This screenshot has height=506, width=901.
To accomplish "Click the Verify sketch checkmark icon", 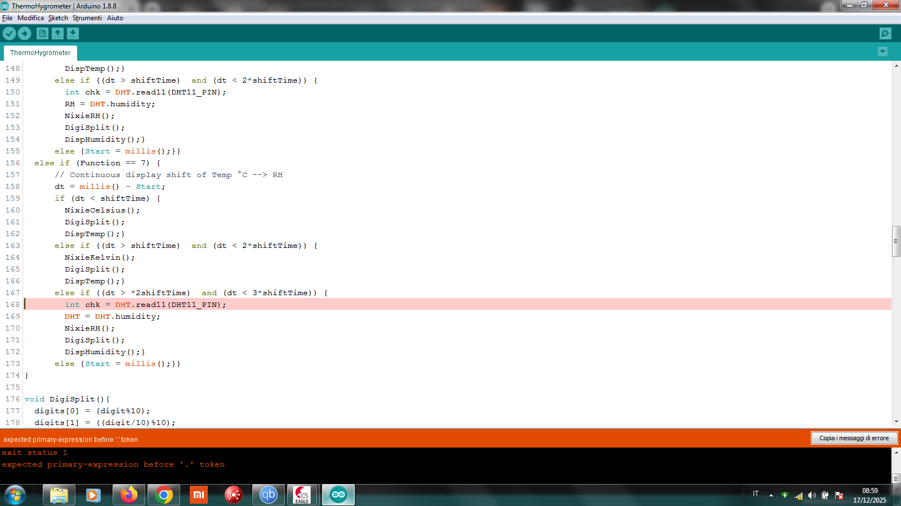I will pyautogui.click(x=9, y=34).
